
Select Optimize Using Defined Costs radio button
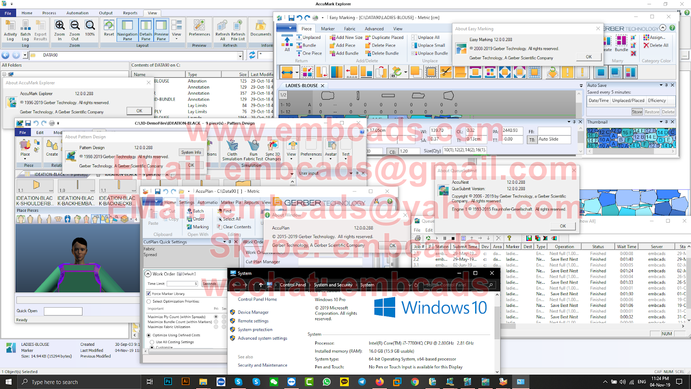(x=149, y=335)
